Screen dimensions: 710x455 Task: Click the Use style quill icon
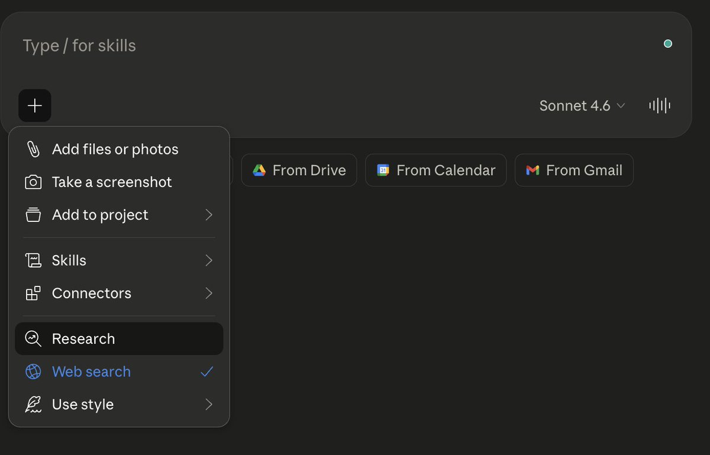(33, 405)
